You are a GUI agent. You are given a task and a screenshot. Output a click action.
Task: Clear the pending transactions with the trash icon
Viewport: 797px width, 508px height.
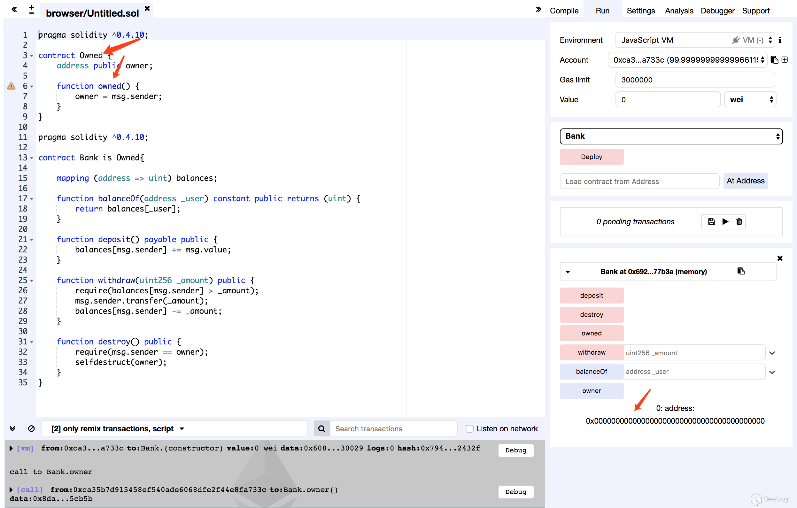pyautogui.click(x=739, y=222)
